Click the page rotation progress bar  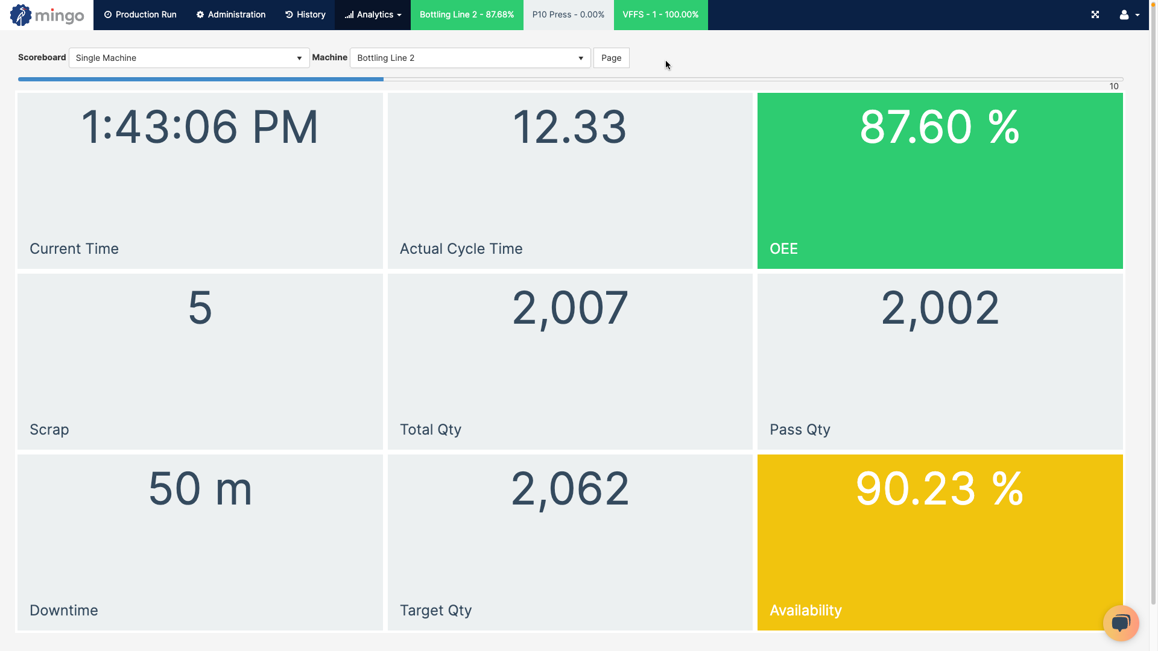point(570,79)
